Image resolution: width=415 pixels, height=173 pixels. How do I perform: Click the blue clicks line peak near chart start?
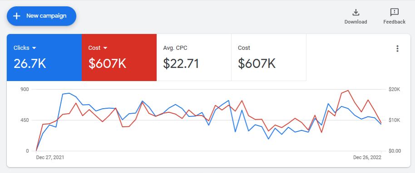[69, 93]
